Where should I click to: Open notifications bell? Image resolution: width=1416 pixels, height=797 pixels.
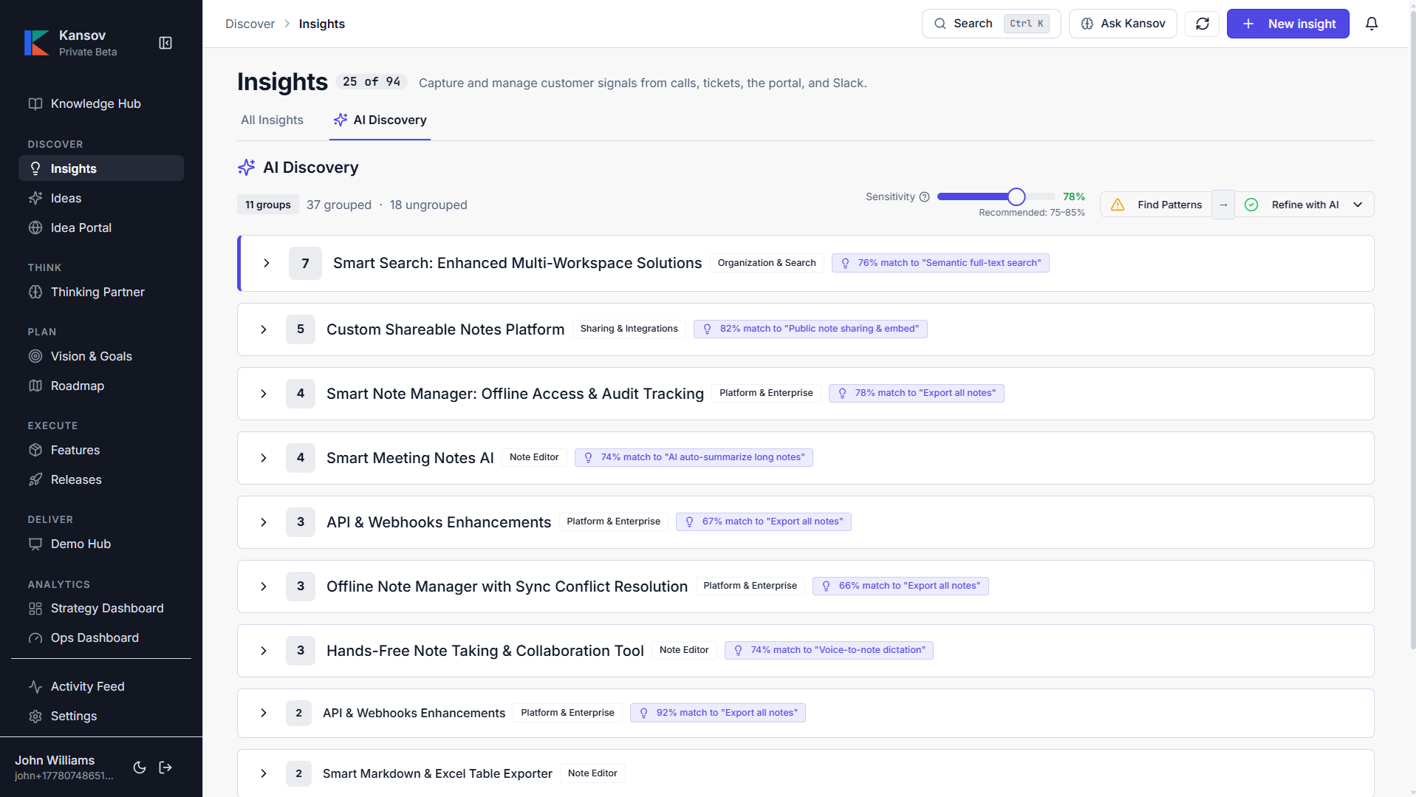pos(1372,24)
